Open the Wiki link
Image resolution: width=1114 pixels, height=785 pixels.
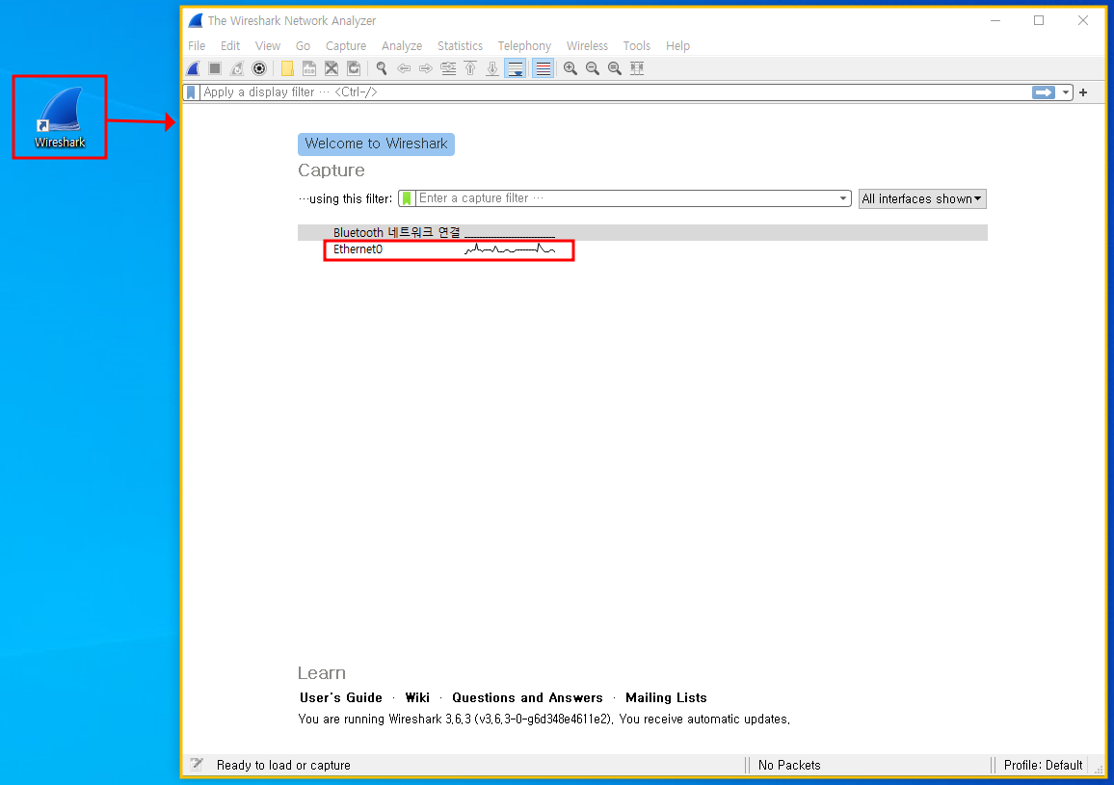click(x=417, y=697)
